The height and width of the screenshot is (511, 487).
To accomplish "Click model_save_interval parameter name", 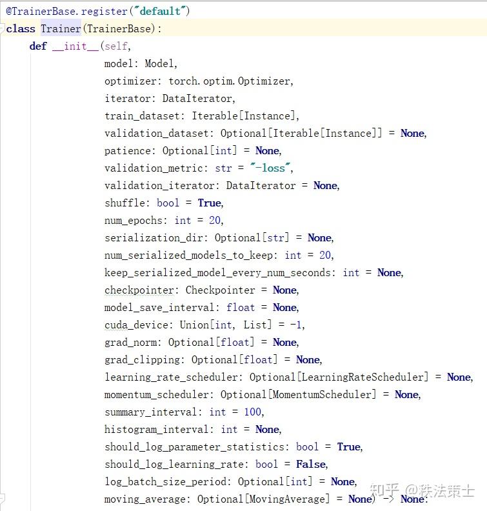I will click(159, 308).
